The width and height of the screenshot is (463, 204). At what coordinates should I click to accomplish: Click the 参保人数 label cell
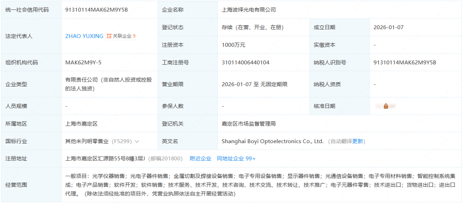tap(187, 106)
